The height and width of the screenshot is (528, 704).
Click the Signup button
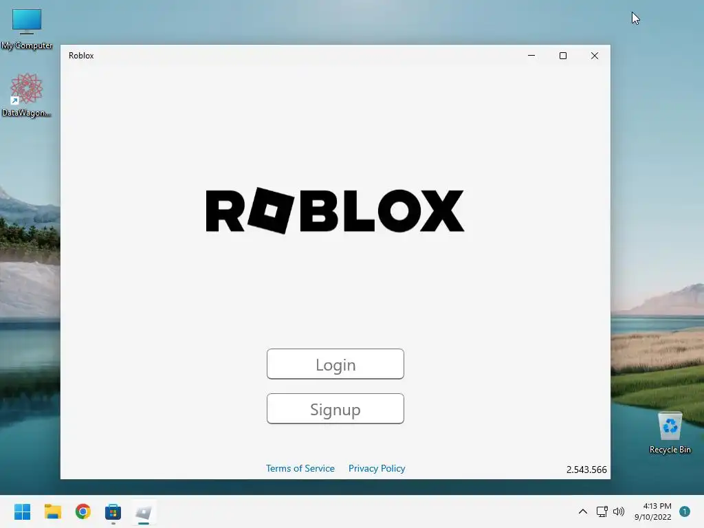tap(335, 409)
